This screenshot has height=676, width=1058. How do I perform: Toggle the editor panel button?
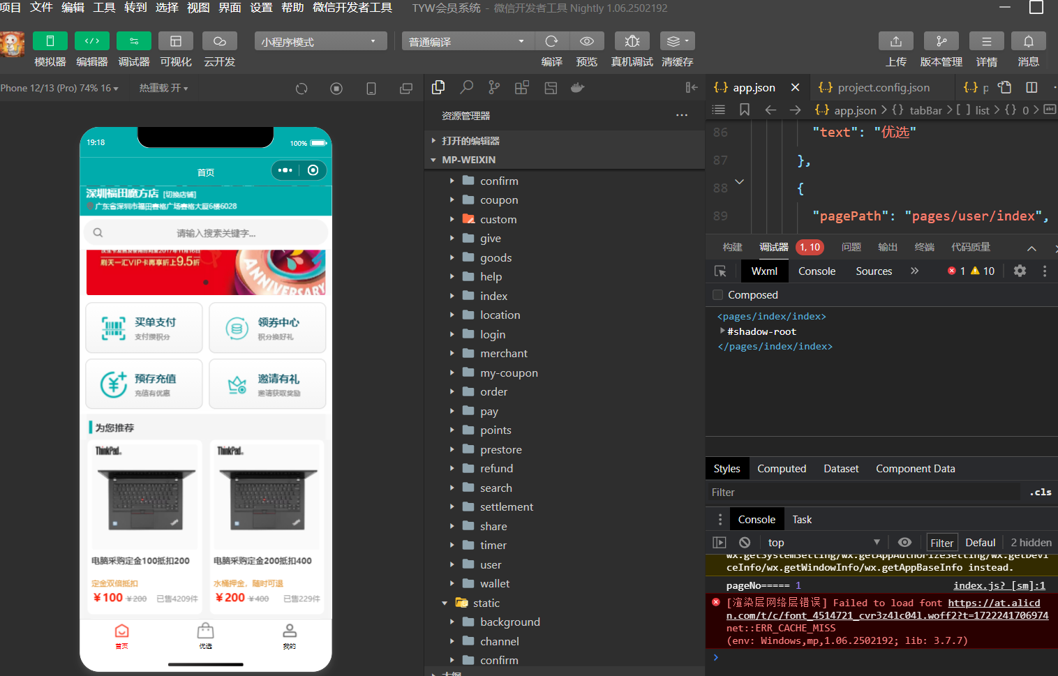tap(92, 41)
